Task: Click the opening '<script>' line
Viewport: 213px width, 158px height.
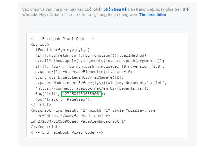Action: (x=40, y=44)
